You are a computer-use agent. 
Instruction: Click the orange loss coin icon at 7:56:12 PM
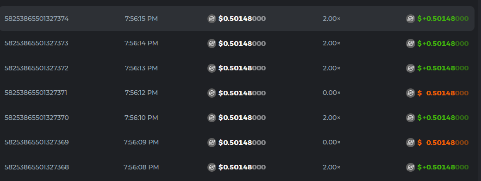411,93
